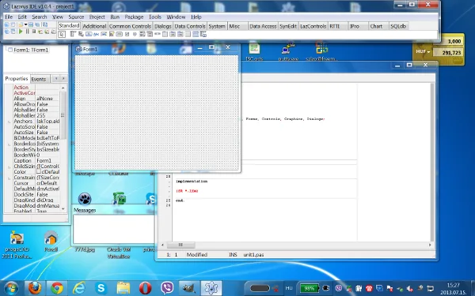Open the Tools menu

(x=155, y=17)
